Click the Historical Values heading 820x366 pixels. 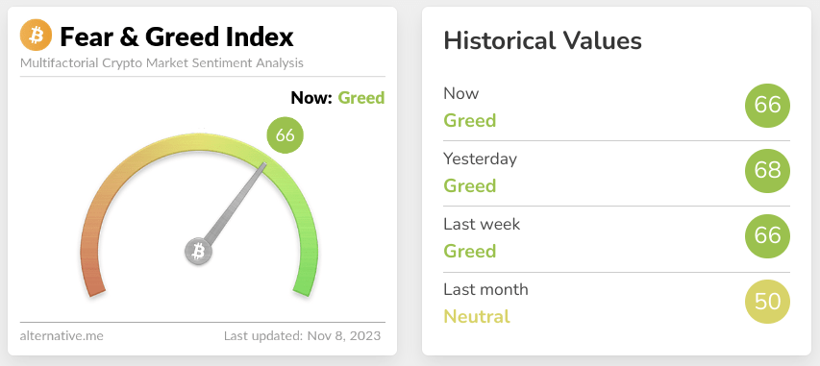point(542,40)
